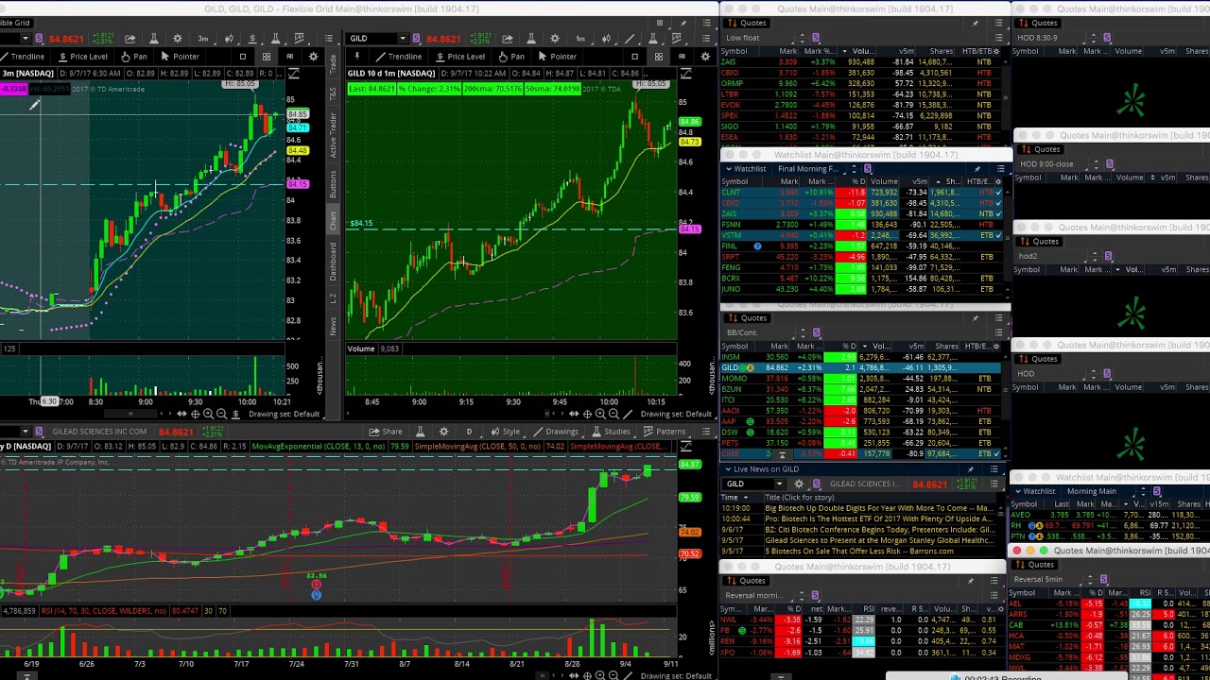Open drawing tool gear in GILD 1m toolbar
1210x680 pixels.
coord(705,57)
